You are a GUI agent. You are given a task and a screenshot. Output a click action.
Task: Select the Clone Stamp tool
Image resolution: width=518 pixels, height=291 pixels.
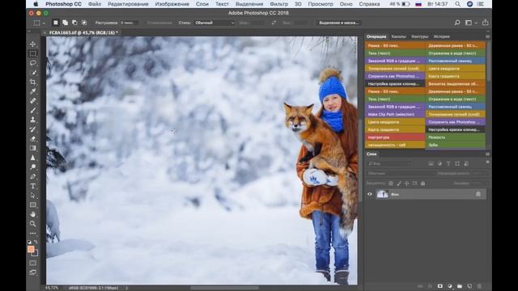tap(32, 120)
